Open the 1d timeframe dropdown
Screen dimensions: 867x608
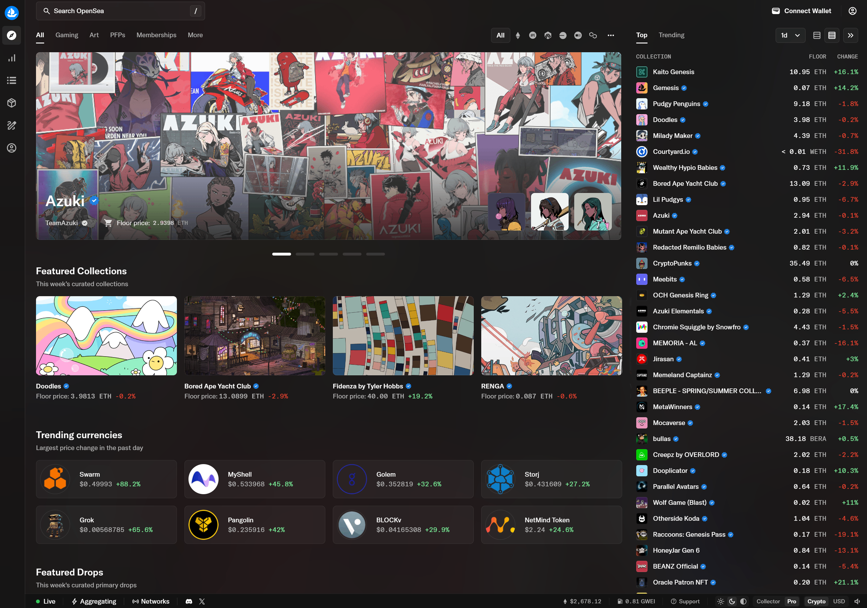pos(790,35)
